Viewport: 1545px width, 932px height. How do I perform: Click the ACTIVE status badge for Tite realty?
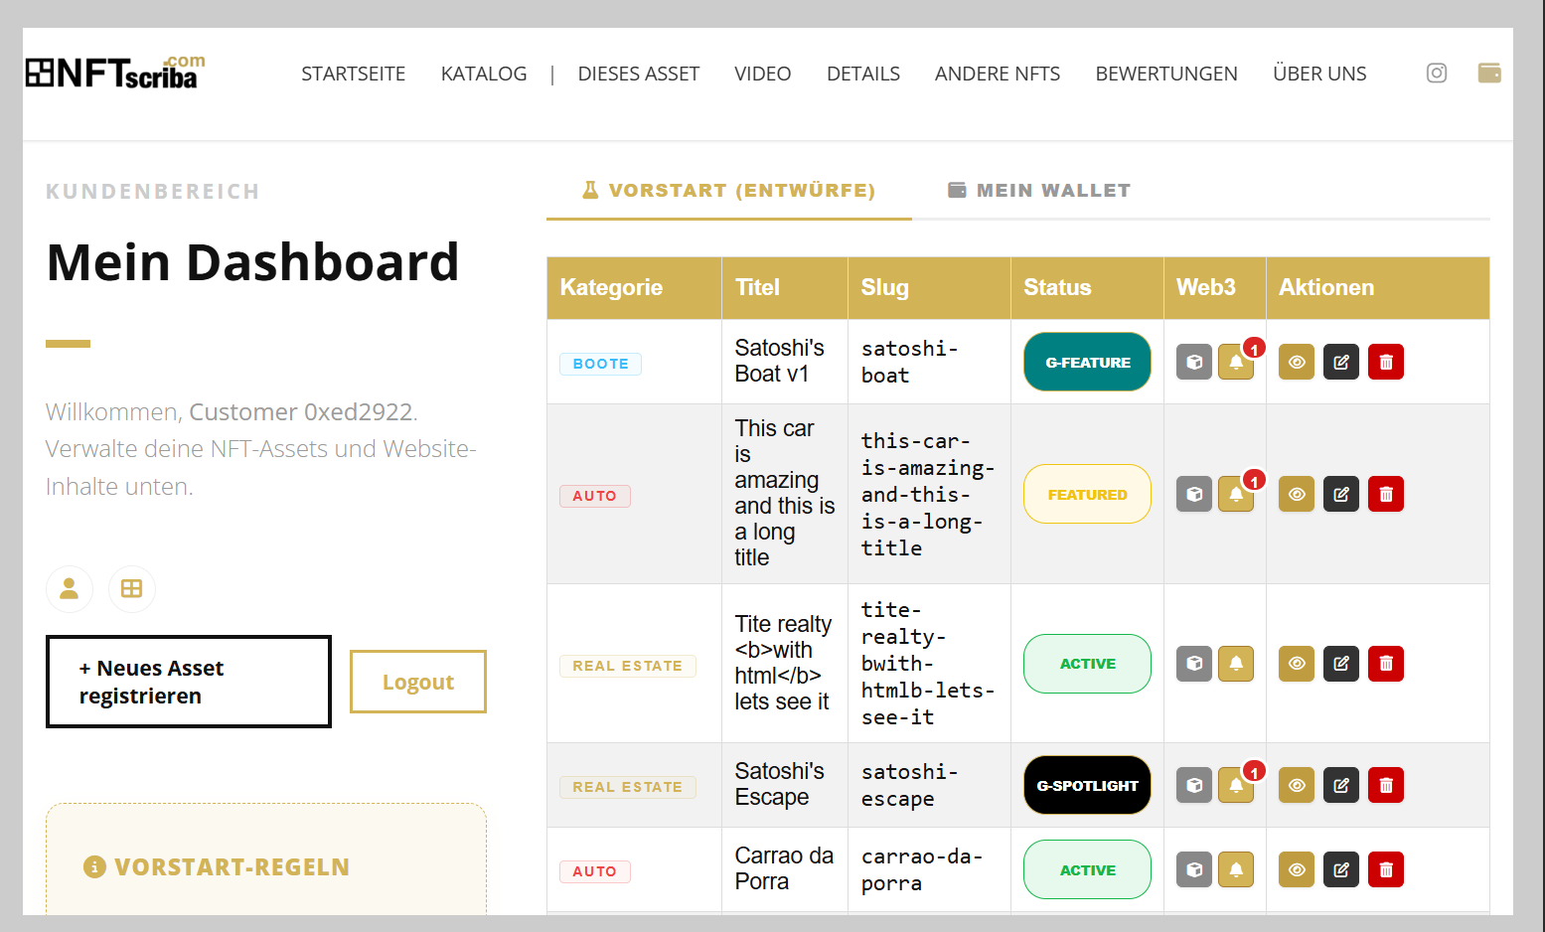point(1087,663)
